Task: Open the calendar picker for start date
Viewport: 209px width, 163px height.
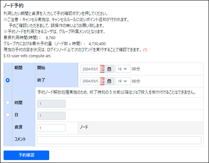Action: pyautogui.click(x=109, y=69)
